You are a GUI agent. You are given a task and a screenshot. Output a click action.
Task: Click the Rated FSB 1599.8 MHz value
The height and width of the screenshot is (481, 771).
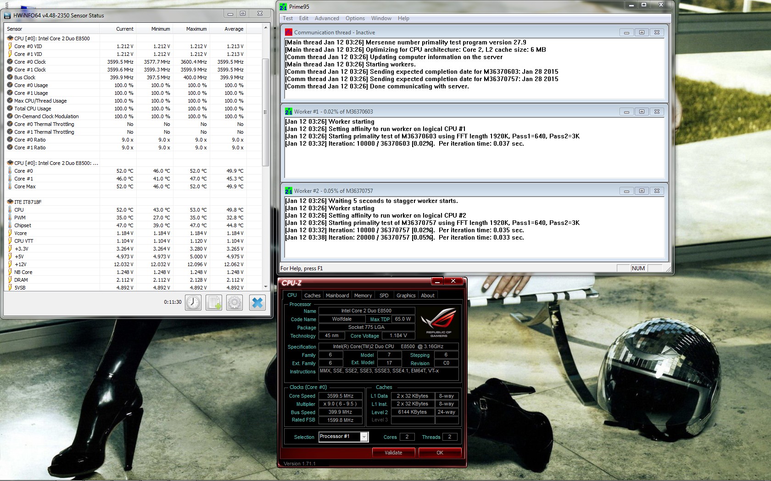click(340, 420)
